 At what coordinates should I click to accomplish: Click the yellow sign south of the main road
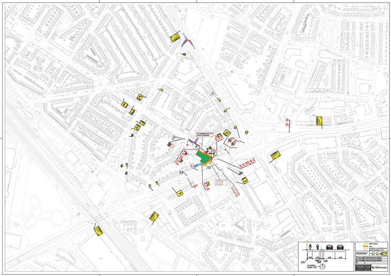coord(153,216)
